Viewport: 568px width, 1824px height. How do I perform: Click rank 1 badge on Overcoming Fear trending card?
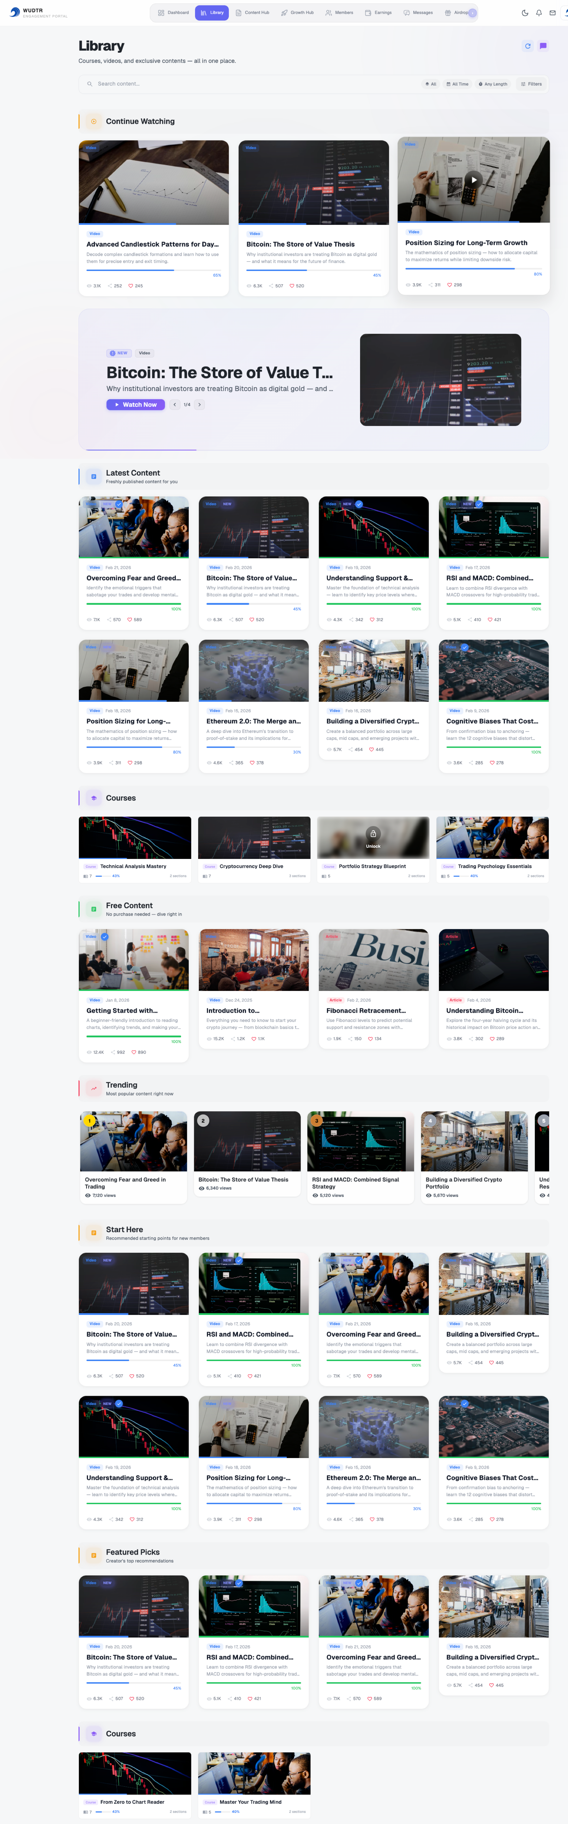click(89, 1121)
